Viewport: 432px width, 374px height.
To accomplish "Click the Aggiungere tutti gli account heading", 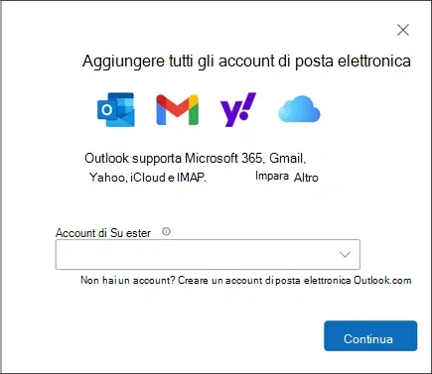I will (246, 62).
